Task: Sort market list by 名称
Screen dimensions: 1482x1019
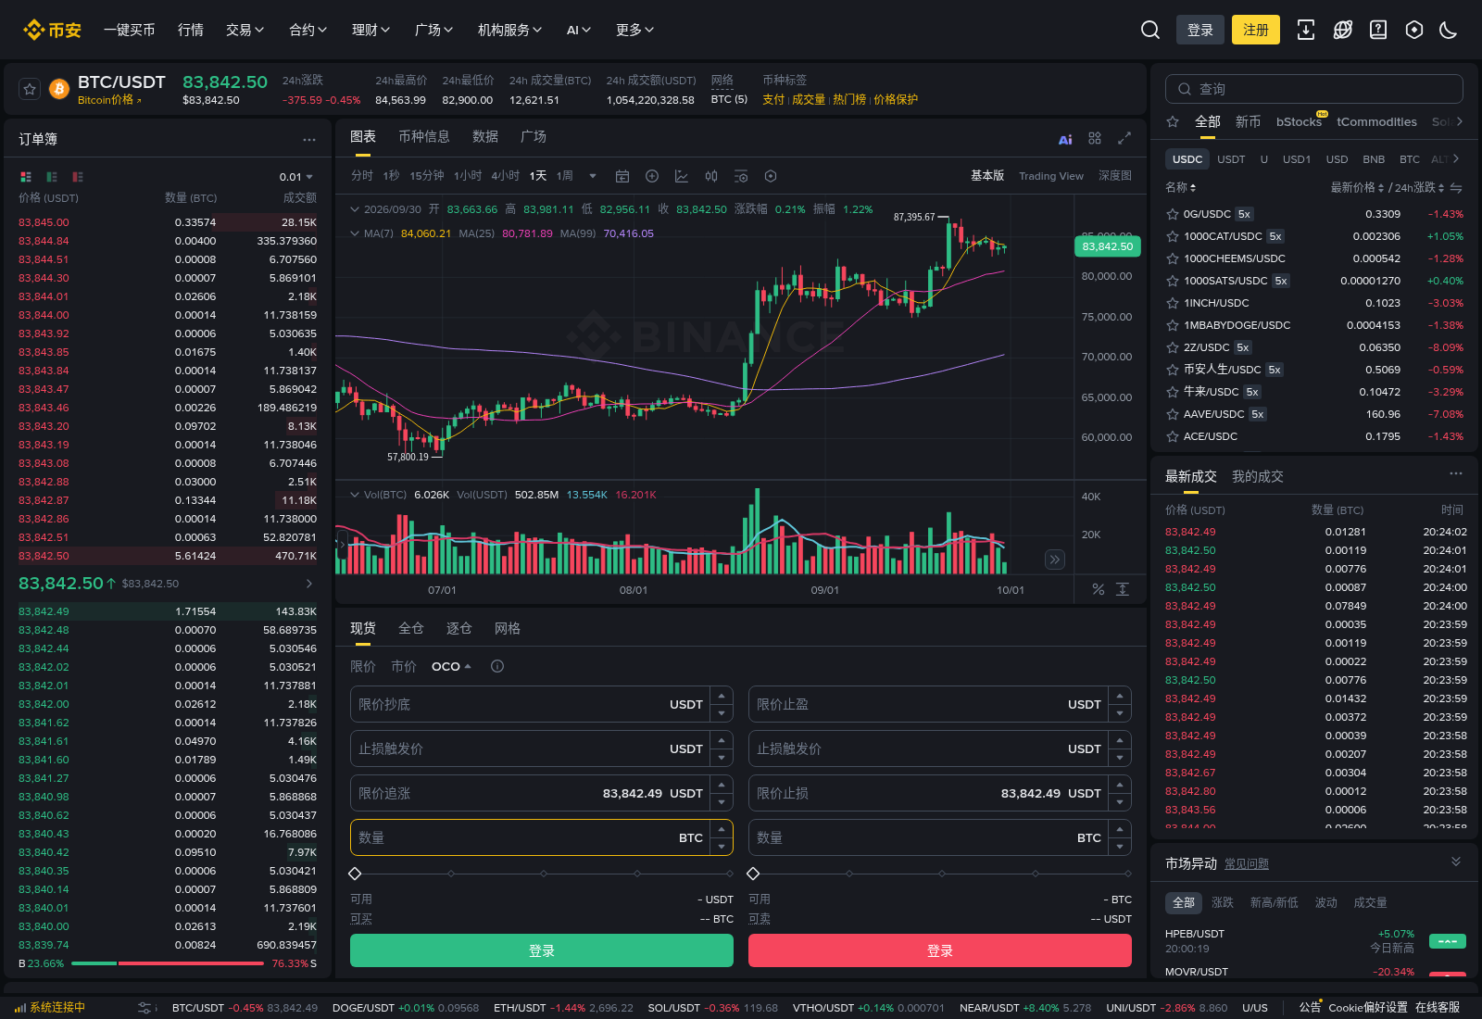Action: click(x=1180, y=187)
